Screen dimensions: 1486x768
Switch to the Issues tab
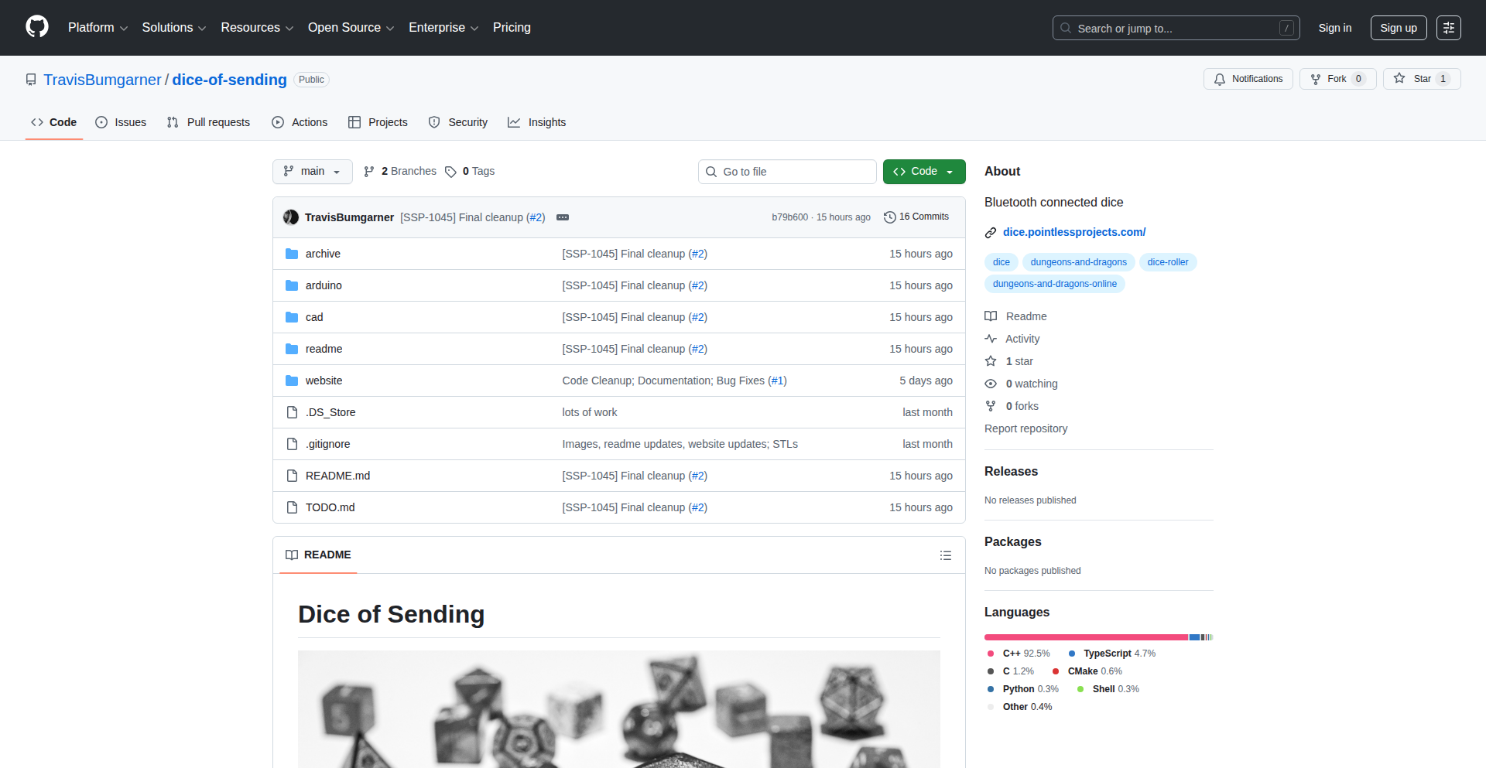point(121,122)
